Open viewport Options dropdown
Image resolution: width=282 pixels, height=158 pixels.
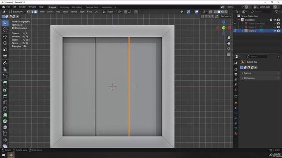(x=226, y=17)
